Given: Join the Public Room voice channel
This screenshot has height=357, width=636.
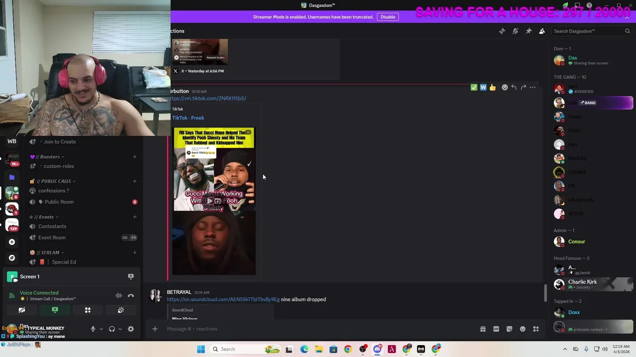Looking at the screenshot, I should coord(83,202).
